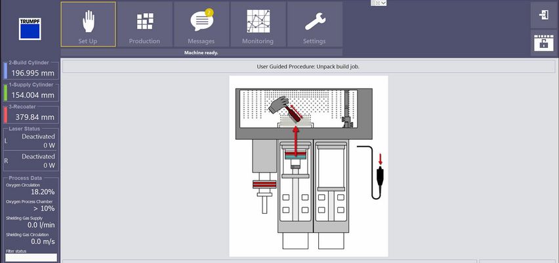
Task: Click the blue Build Cylinder color bar
Action: (5, 71)
